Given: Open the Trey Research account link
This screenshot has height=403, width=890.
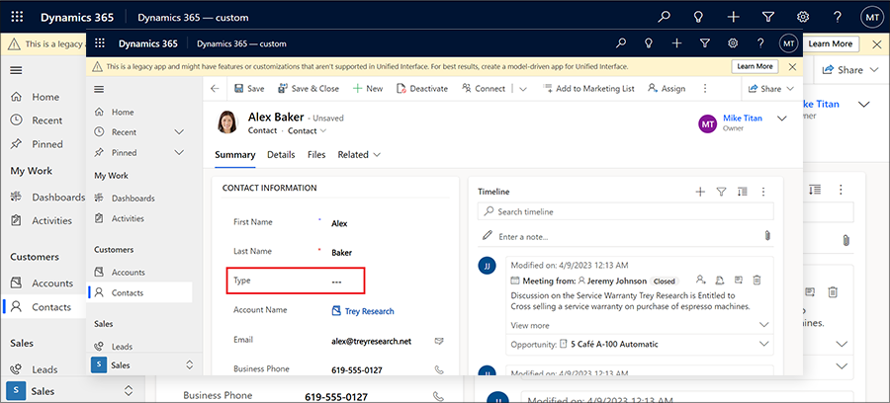Looking at the screenshot, I should pos(370,311).
